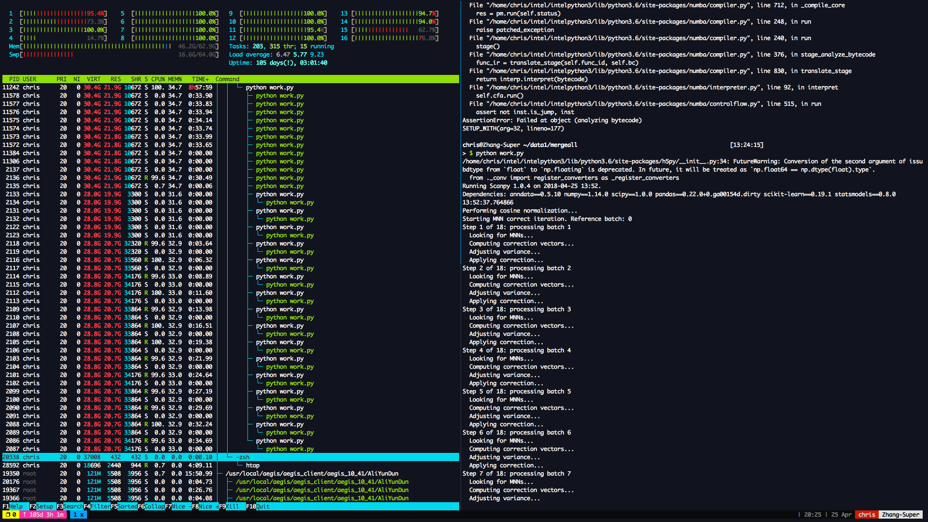The width and height of the screenshot is (928, 522).
Task: Click the Mem usage meter bar
Action: [97, 46]
